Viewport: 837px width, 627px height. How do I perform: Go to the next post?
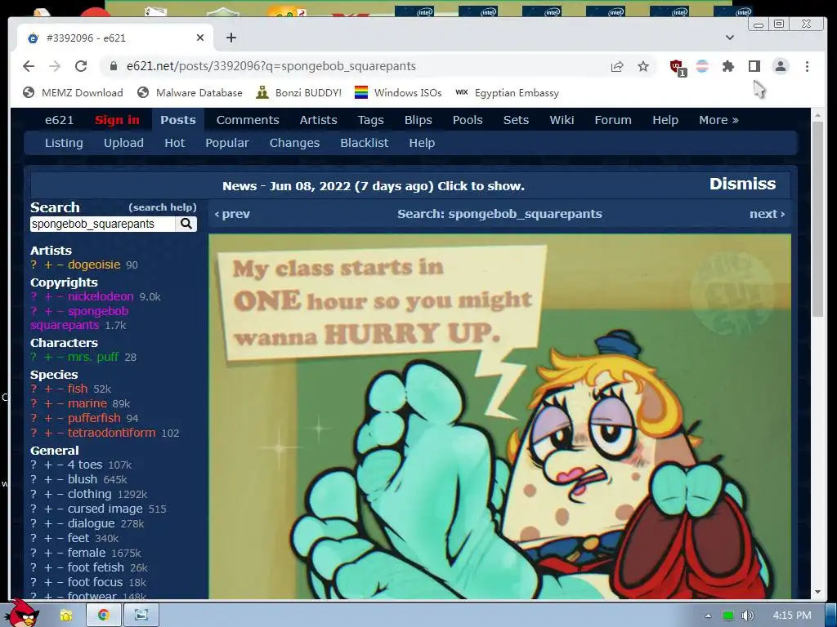[767, 214]
